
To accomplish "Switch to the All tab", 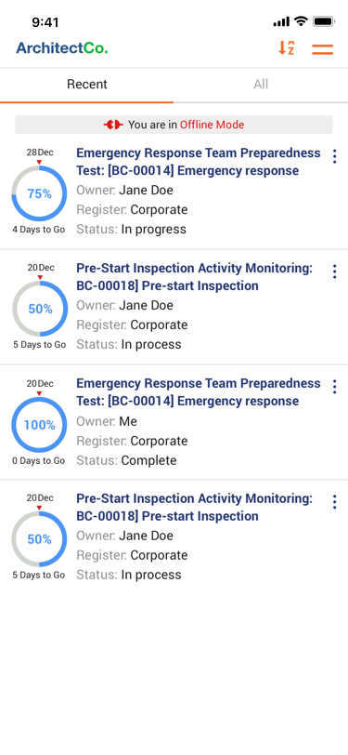I will click(261, 85).
